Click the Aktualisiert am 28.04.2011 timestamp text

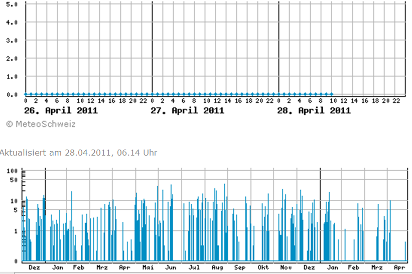pos(78,153)
